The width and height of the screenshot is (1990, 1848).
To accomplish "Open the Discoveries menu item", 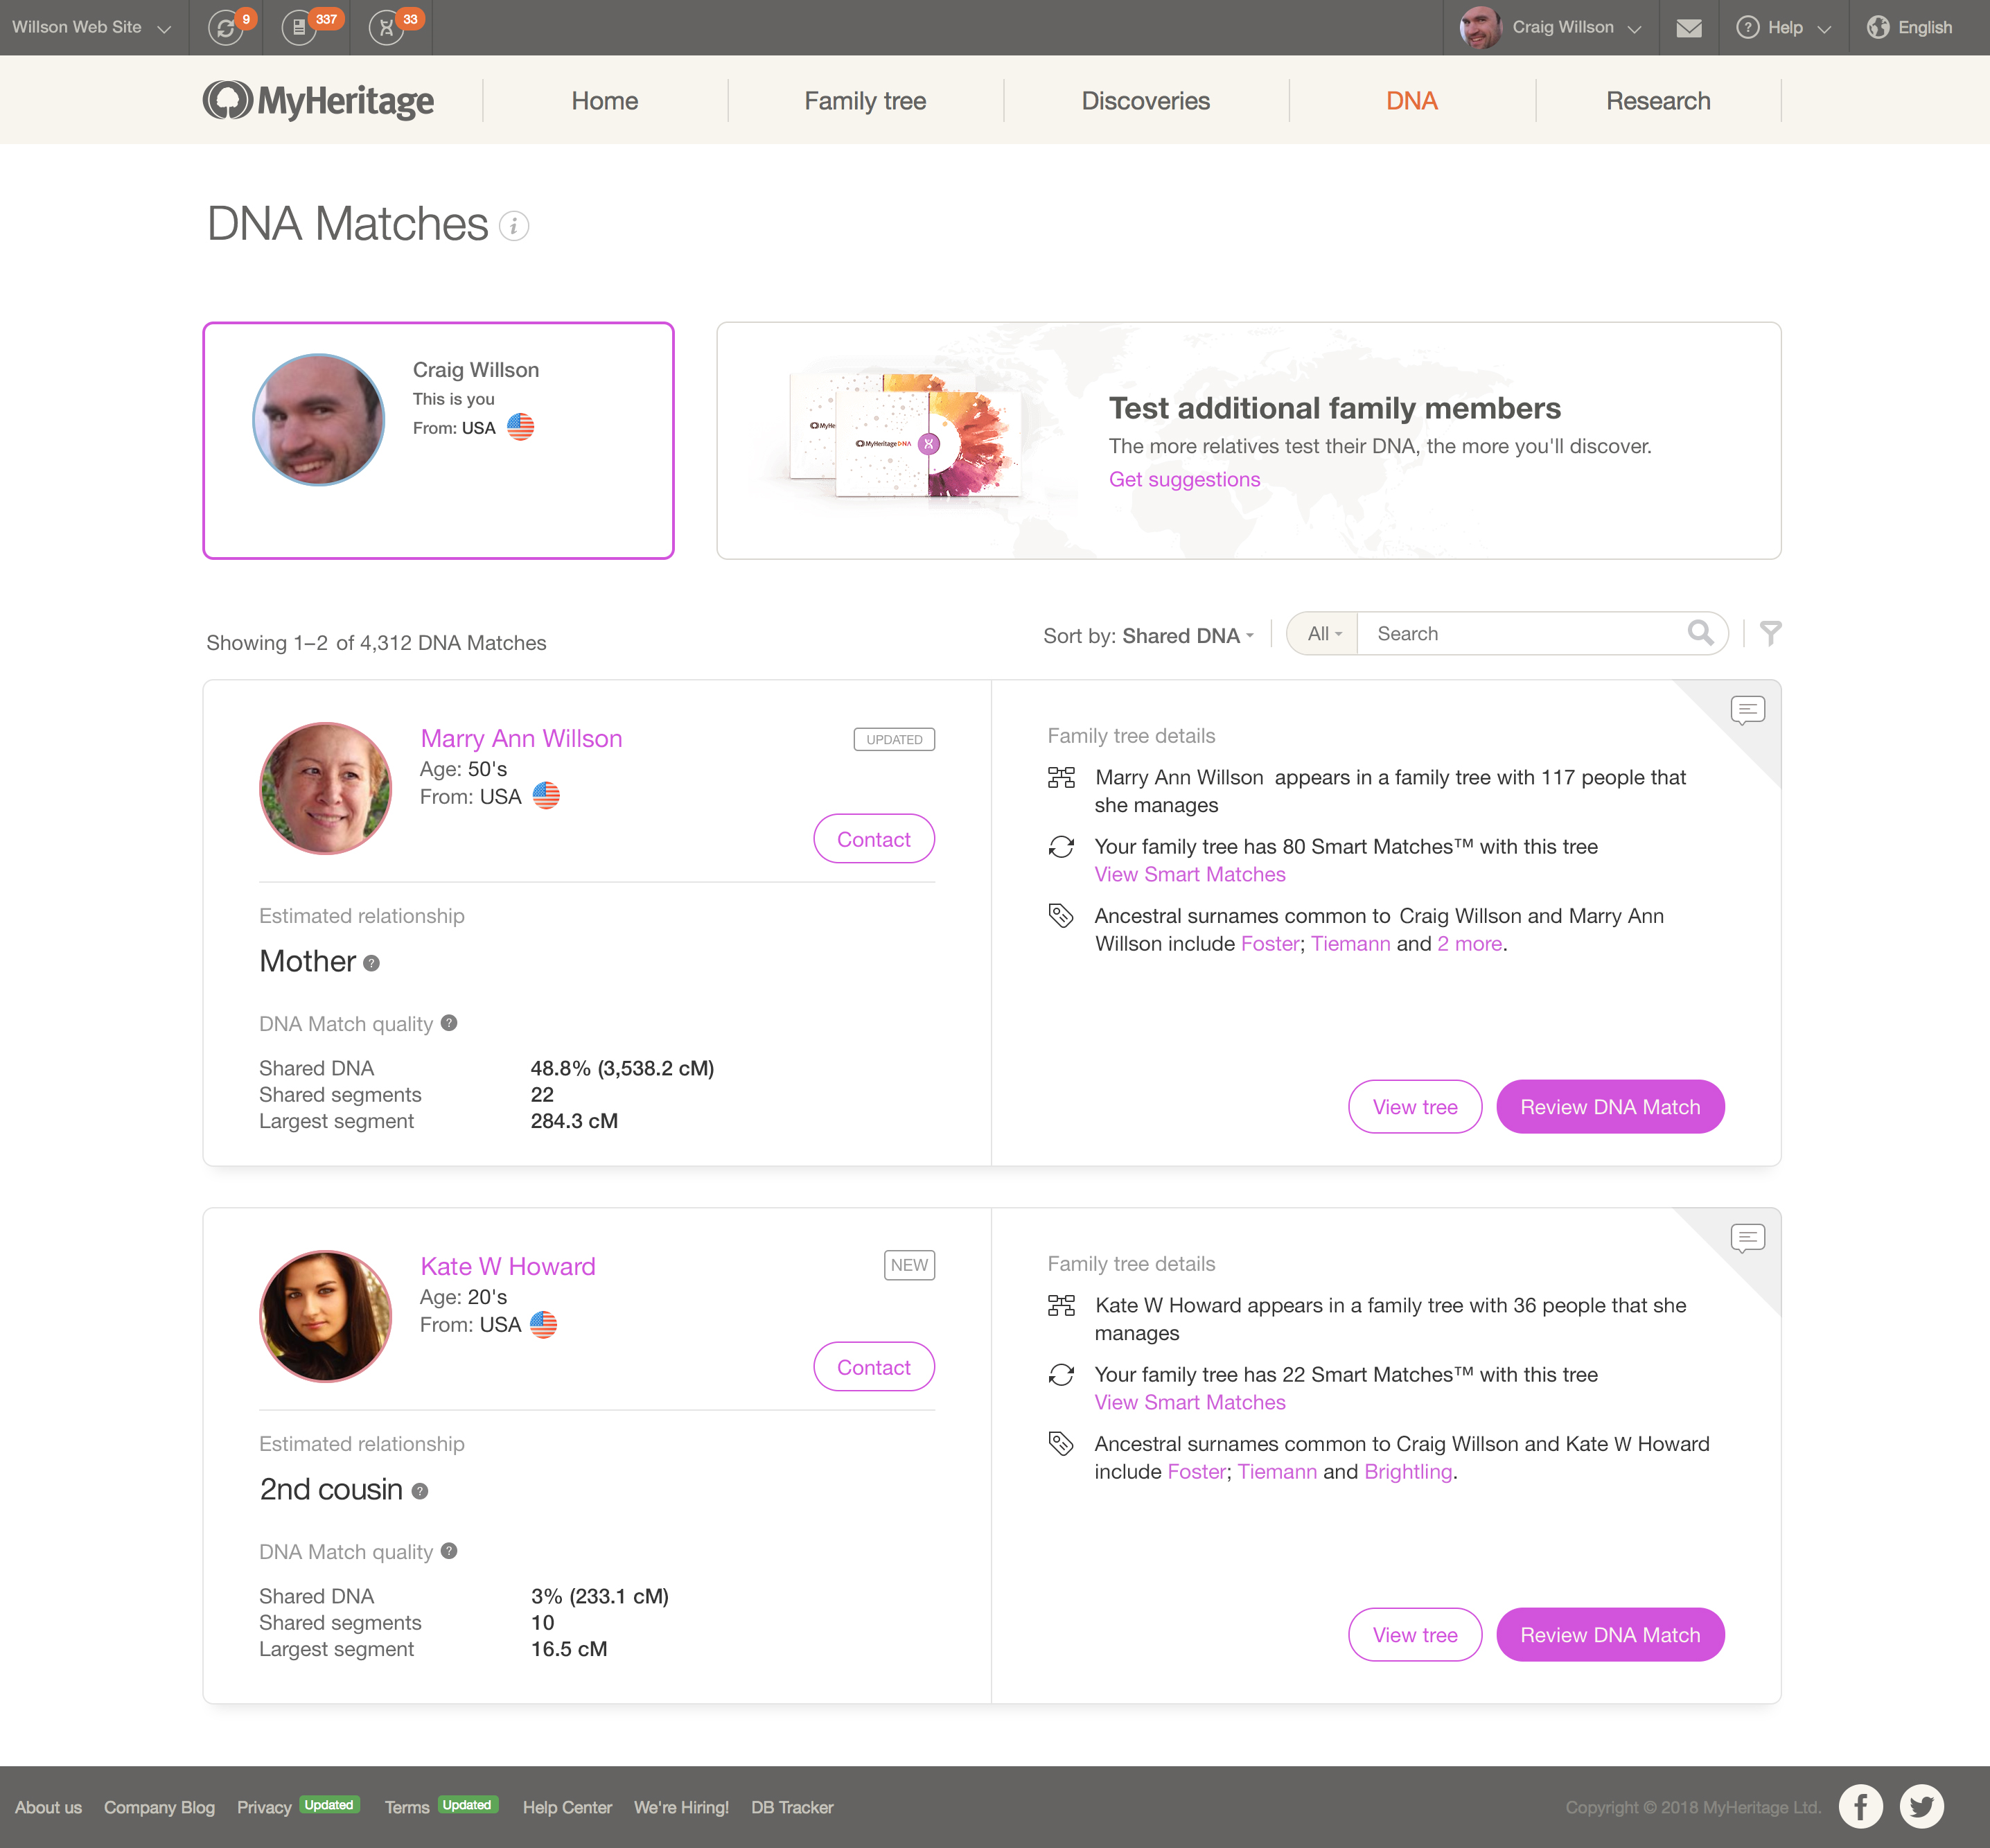I will (1145, 101).
